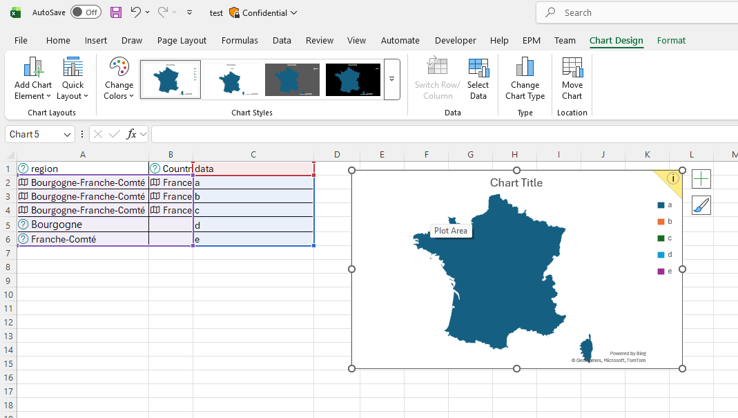Open Change Colors palette dropdown

pyautogui.click(x=119, y=79)
